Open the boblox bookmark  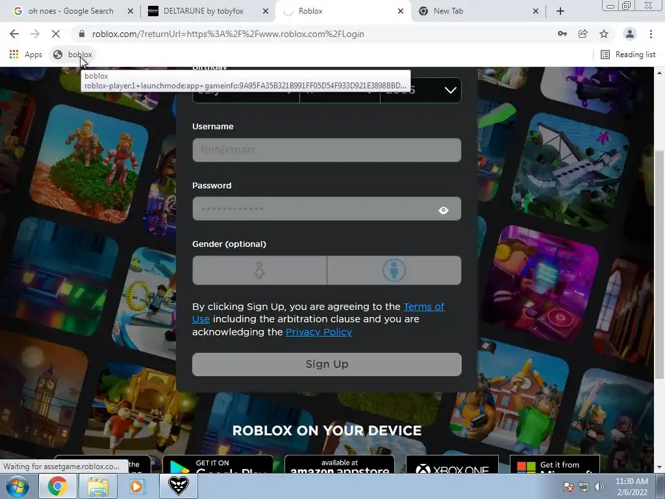[x=73, y=55]
